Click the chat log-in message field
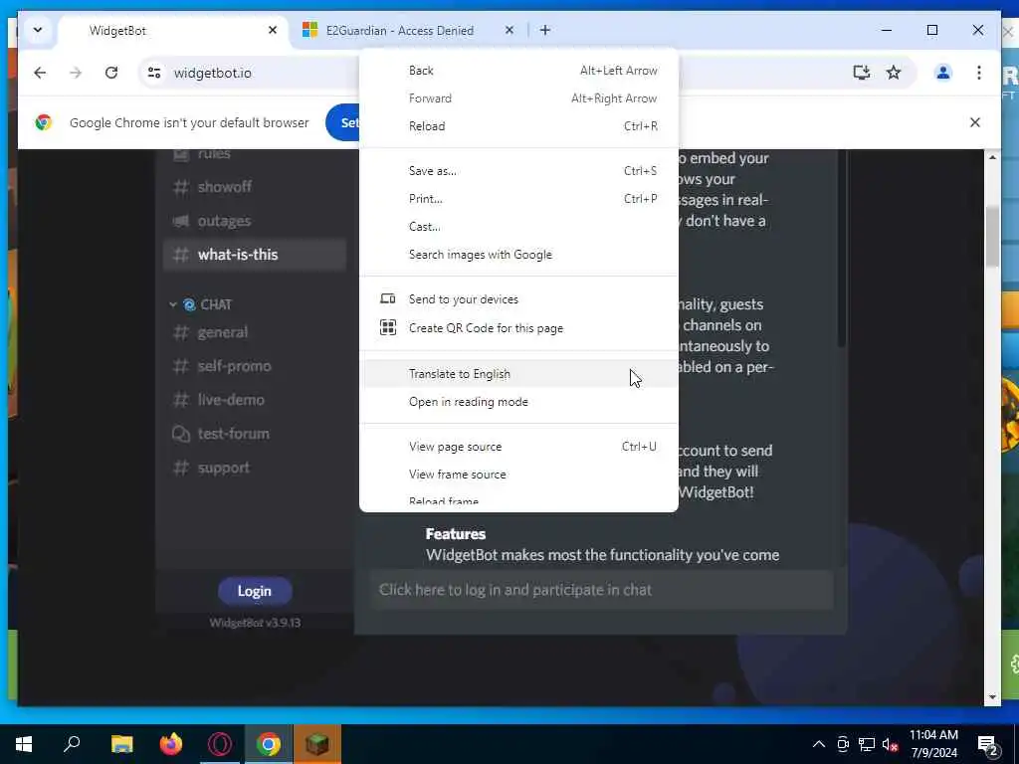The image size is (1019, 764). [602, 590]
